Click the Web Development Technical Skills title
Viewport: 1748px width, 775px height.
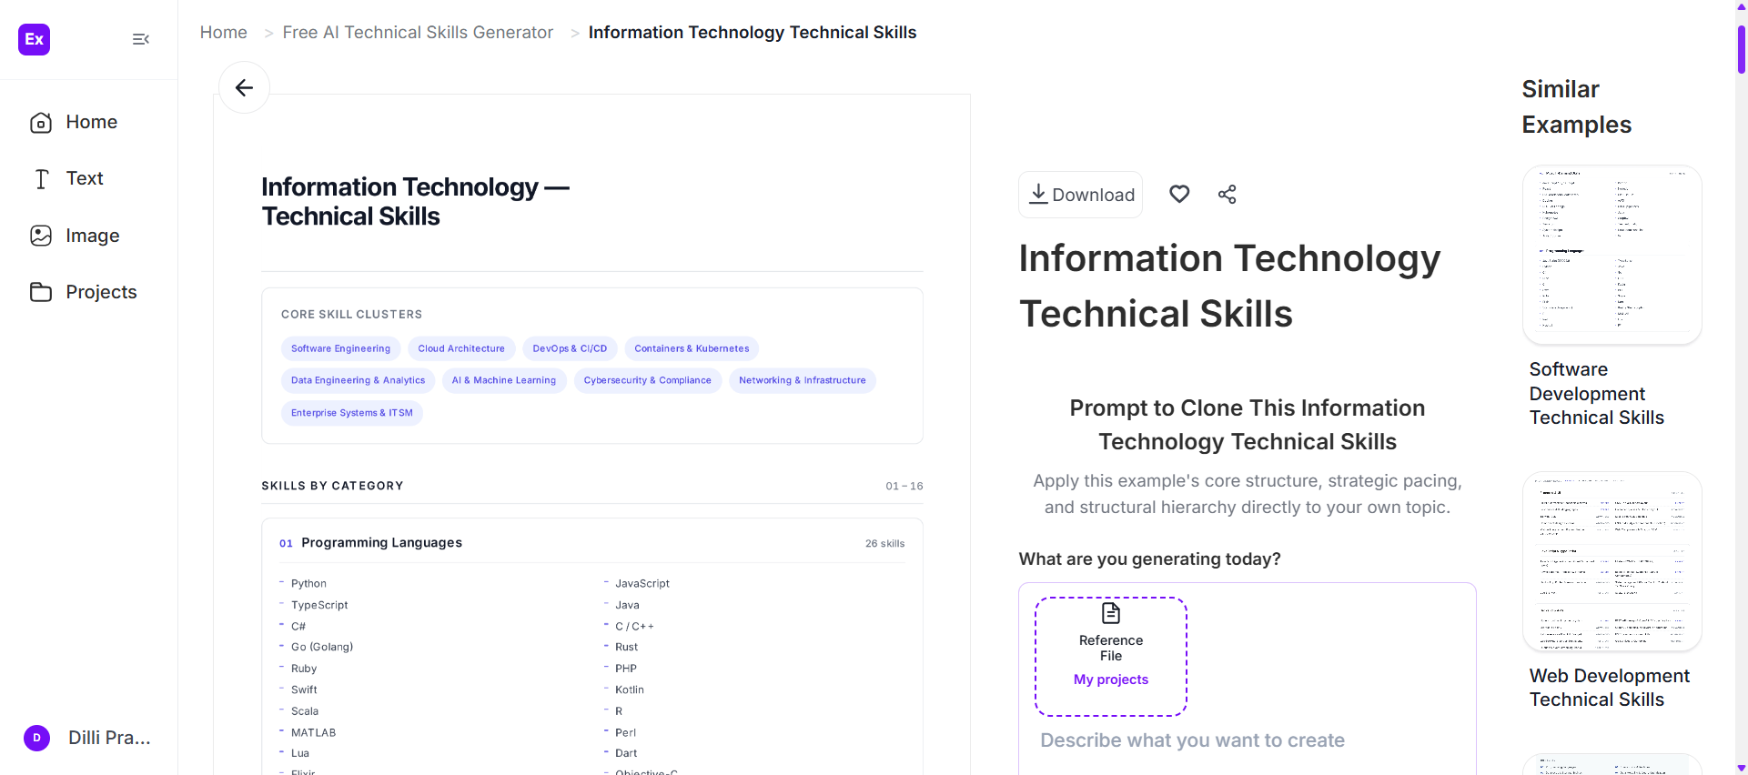[x=1610, y=688]
